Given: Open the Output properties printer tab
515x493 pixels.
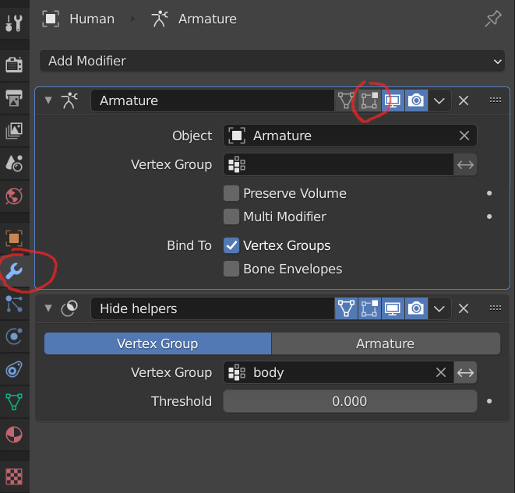Looking at the screenshot, I should point(14,97).
